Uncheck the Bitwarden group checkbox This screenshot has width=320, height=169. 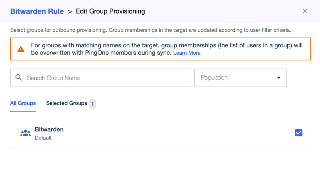(299, 132)
